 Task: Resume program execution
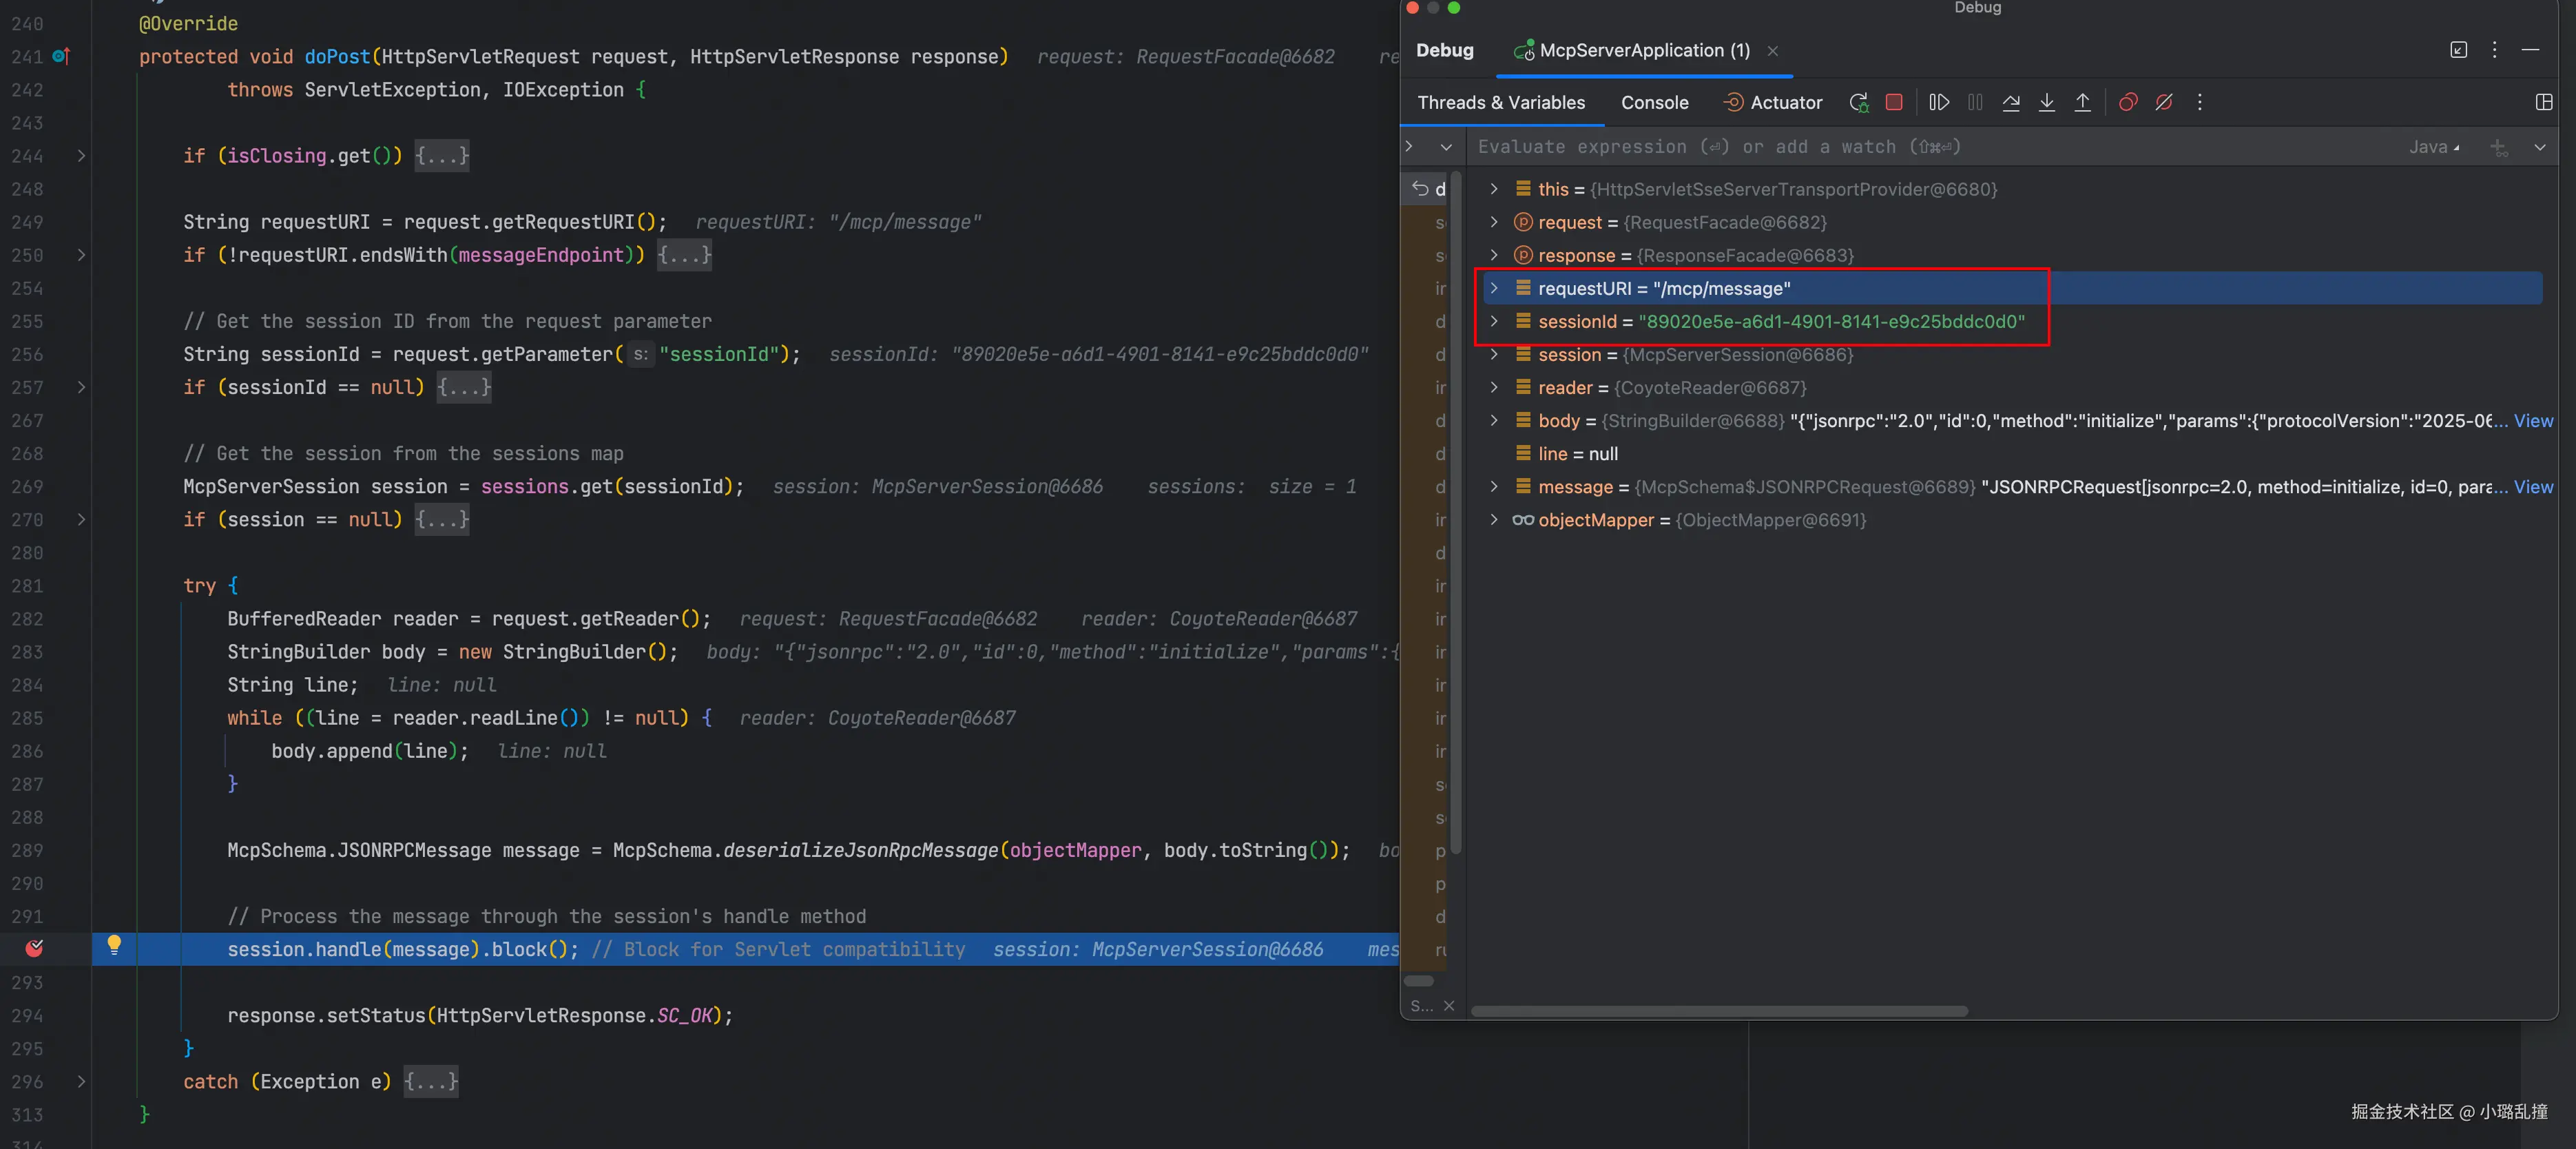point(1938,102)
